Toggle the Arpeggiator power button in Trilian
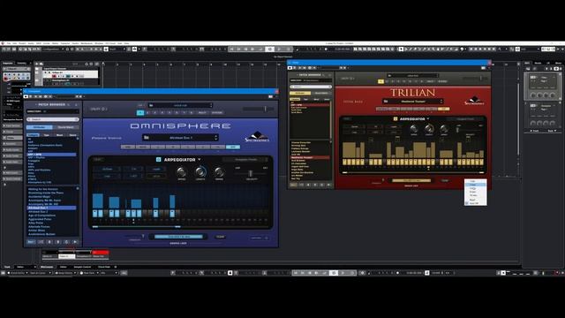Viewport: 565px width, 318px height. 395,118
